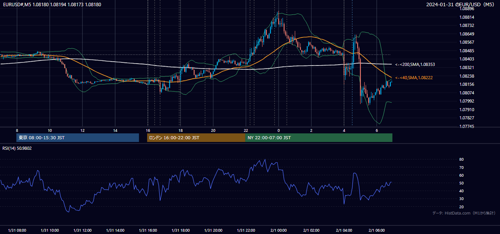
Task: Click RSI scale level 30
Action: (462, 199)
